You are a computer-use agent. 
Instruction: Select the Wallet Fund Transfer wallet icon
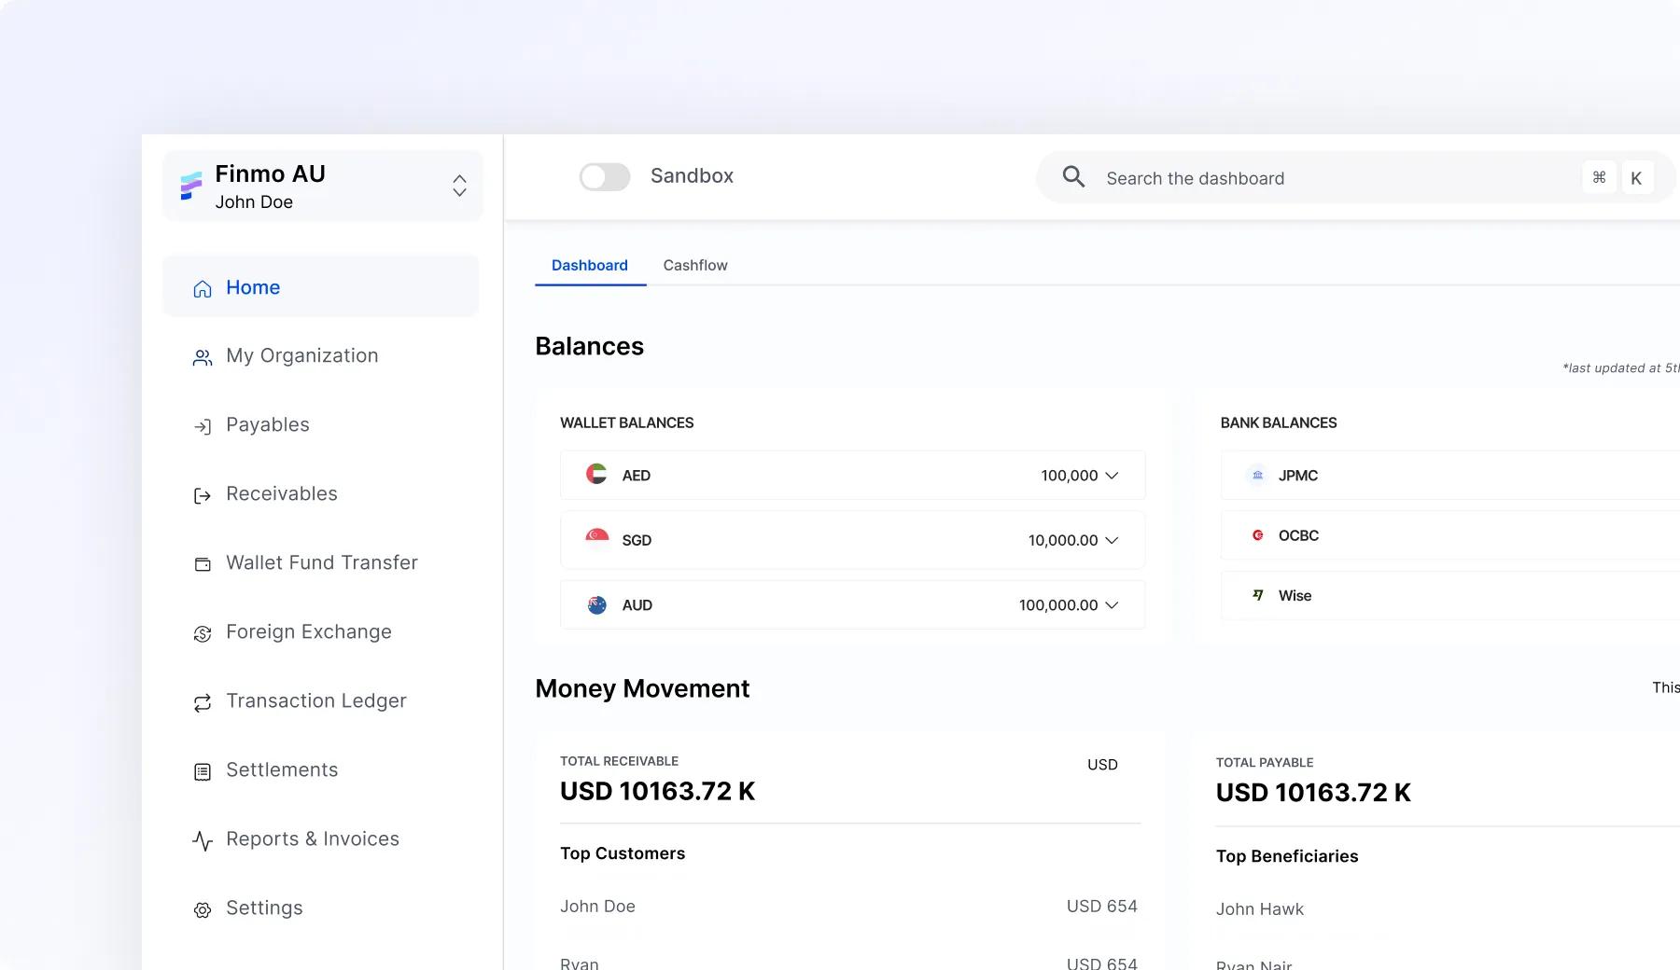(x=202, y=564)
